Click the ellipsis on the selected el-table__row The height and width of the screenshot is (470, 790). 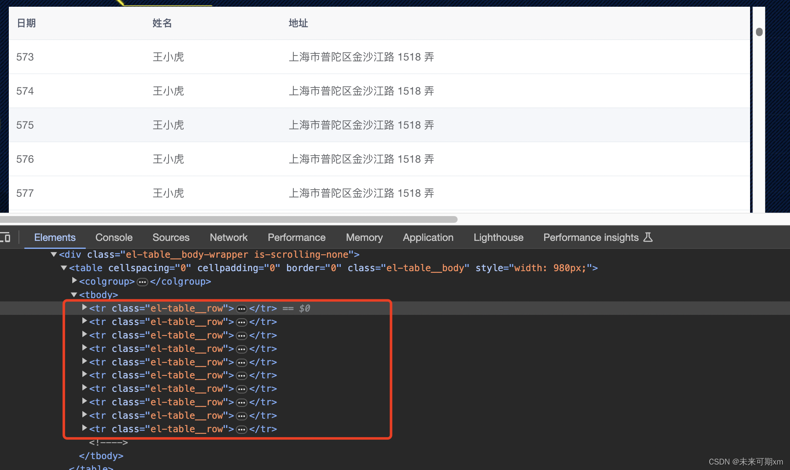pos(242,309)
